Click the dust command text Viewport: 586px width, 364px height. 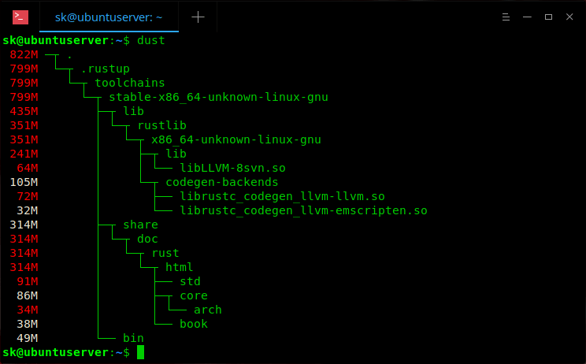(151, 40)
